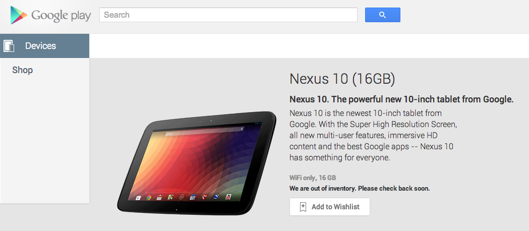Click the YouTube icon on the tablet dock
This screenshot has width=529, height=231.
point(228,197)
